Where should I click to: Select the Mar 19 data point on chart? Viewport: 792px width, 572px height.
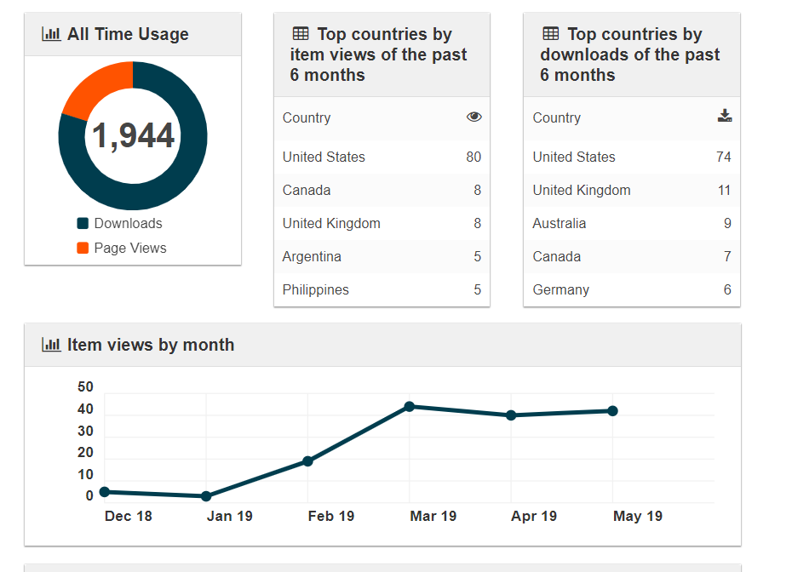(x=410, y=407)
